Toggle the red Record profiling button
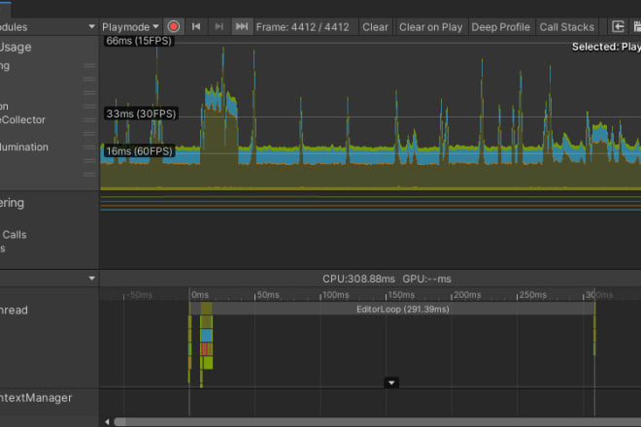 coord(173,27)
